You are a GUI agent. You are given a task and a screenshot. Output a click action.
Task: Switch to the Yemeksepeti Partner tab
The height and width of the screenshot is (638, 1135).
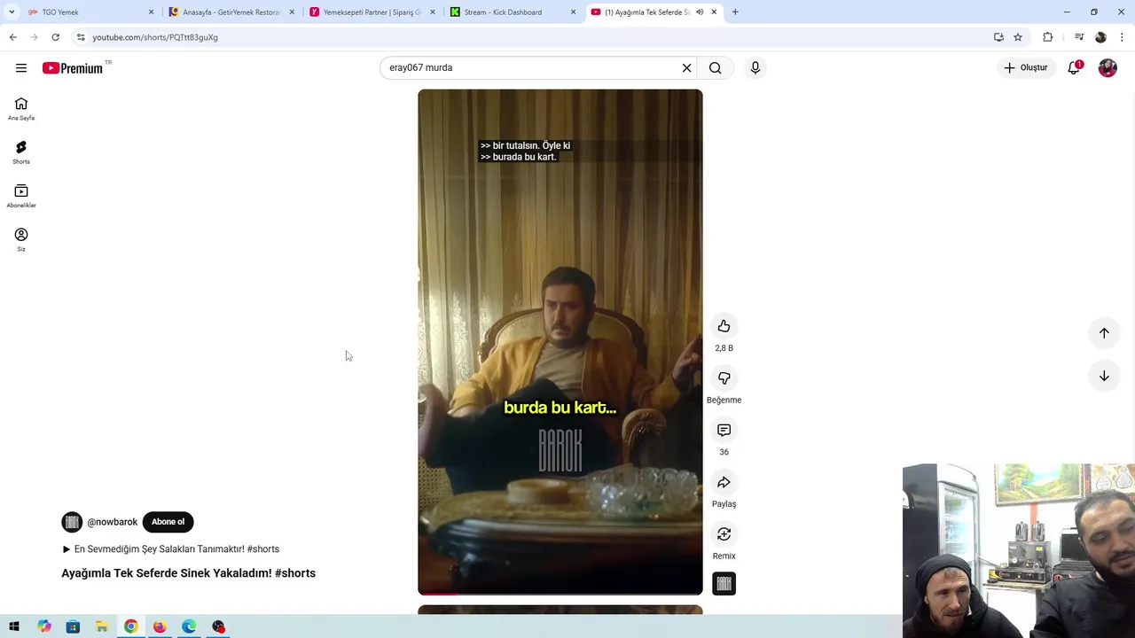pyautogui.click(x=372, y=12)
